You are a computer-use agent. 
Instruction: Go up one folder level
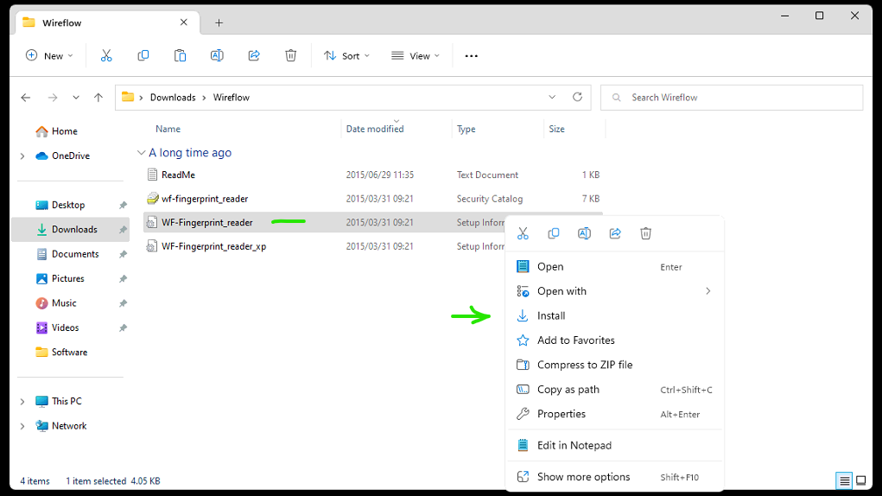click(x=98, y=98)
